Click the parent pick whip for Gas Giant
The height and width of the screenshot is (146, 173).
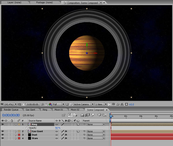pyautogui.click(x=84, y=131)
